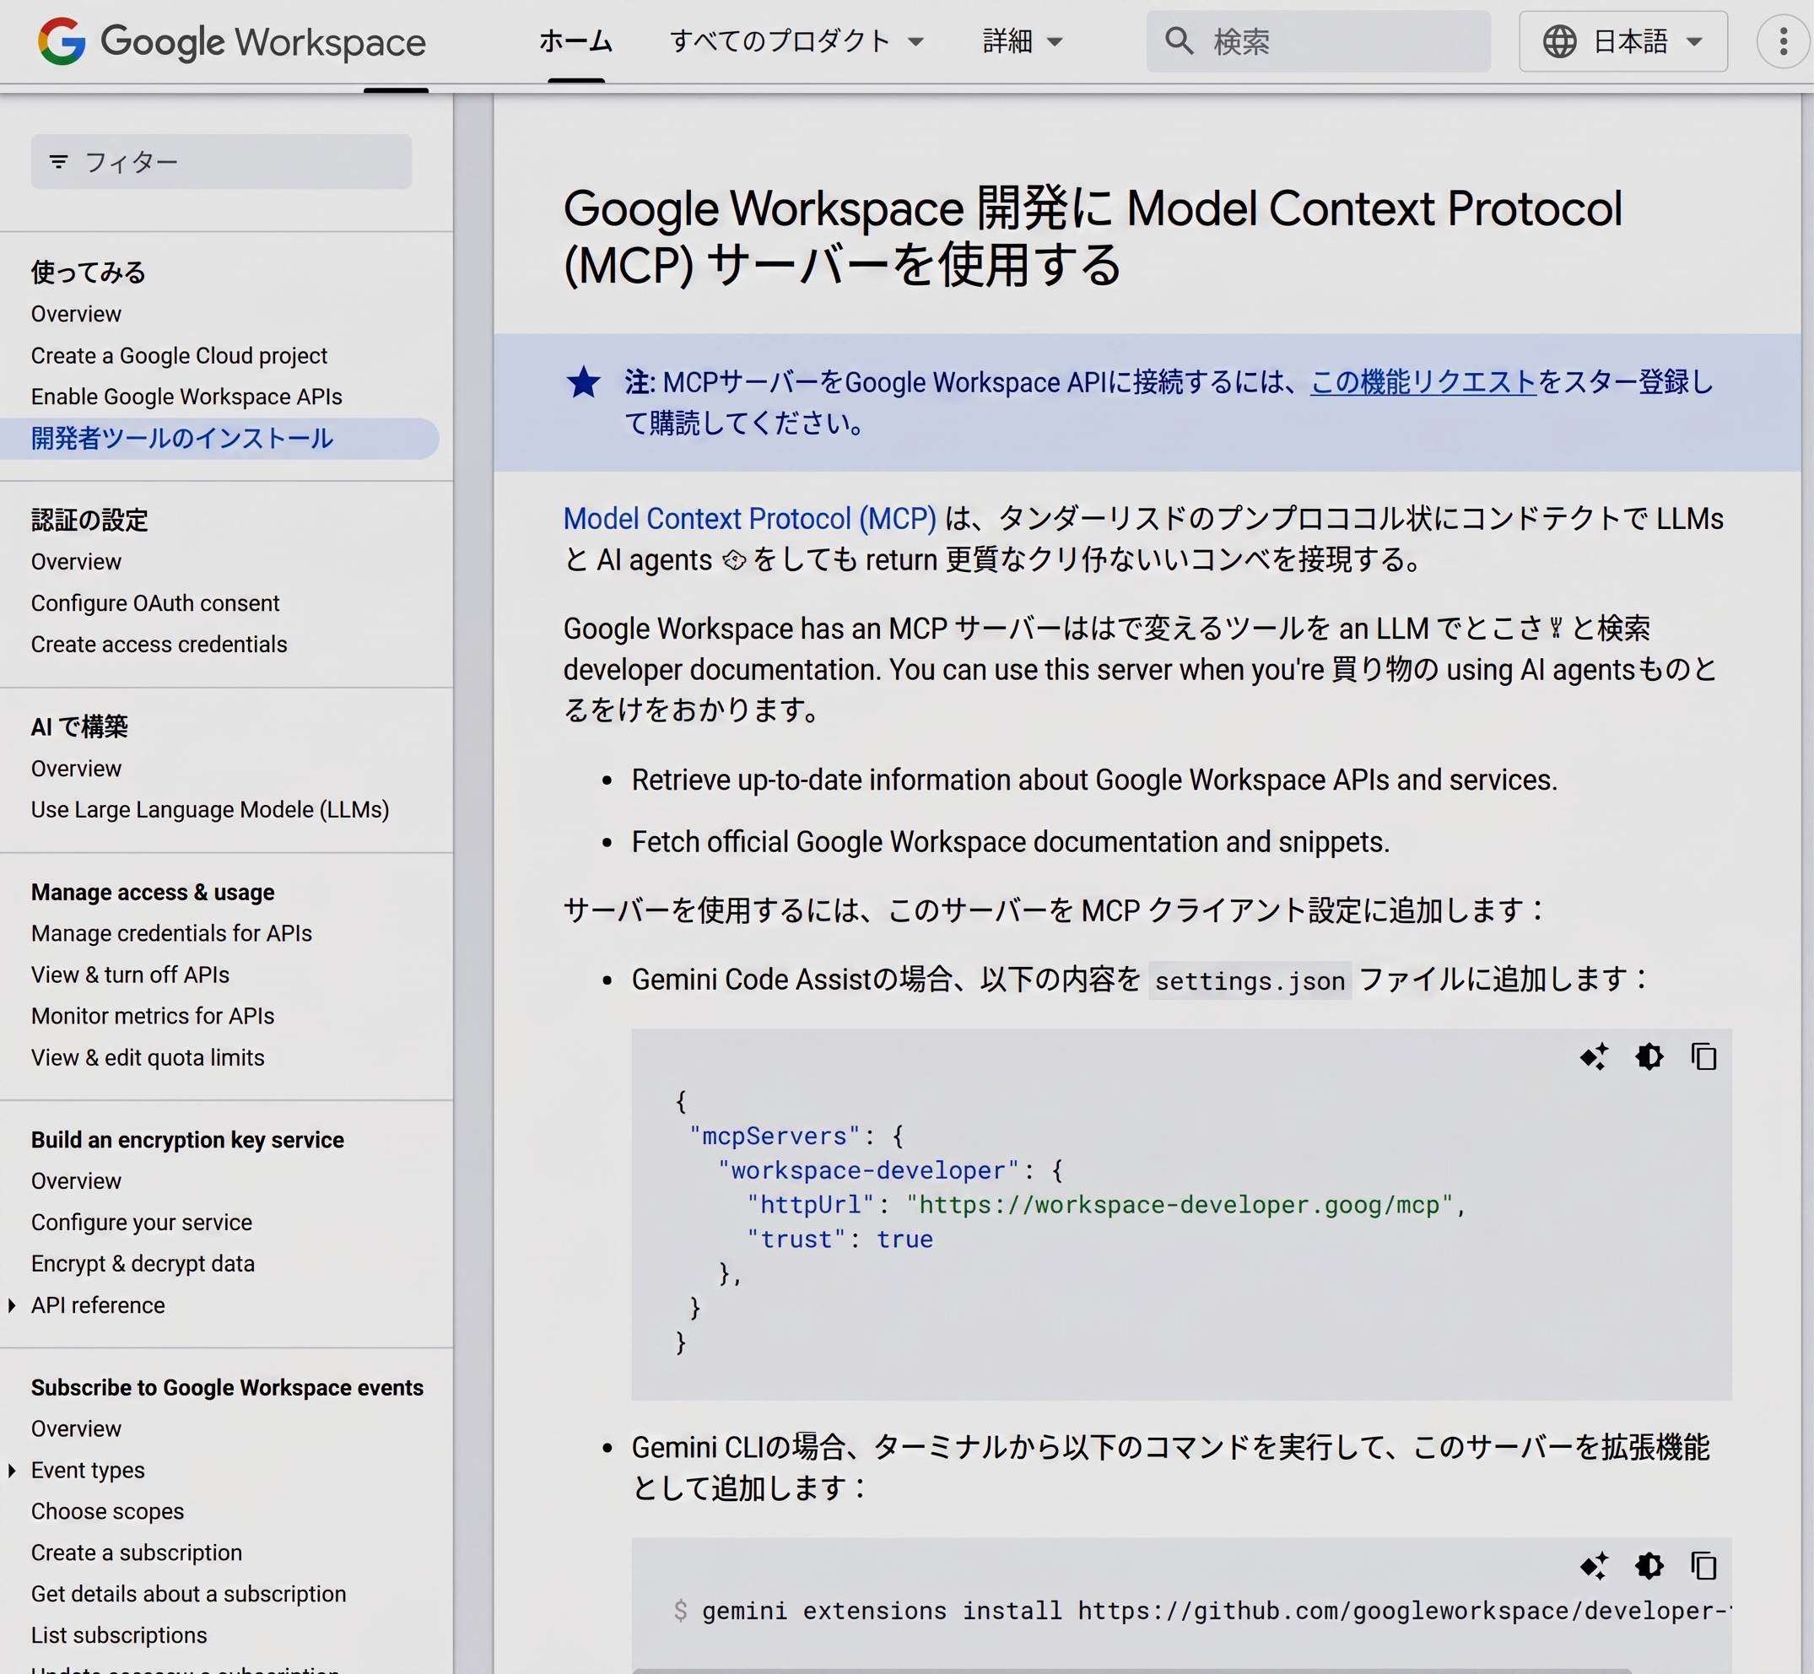Click in the 検索 search field
The height and width of the screenshot is (1674, 1814).
tap(1318, 41)
